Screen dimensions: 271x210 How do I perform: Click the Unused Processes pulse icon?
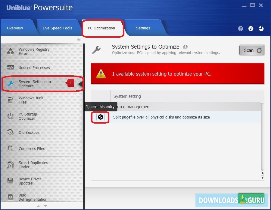[10, 67]
